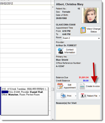
Task: Open View/Change Status
Action: [90, 30]
